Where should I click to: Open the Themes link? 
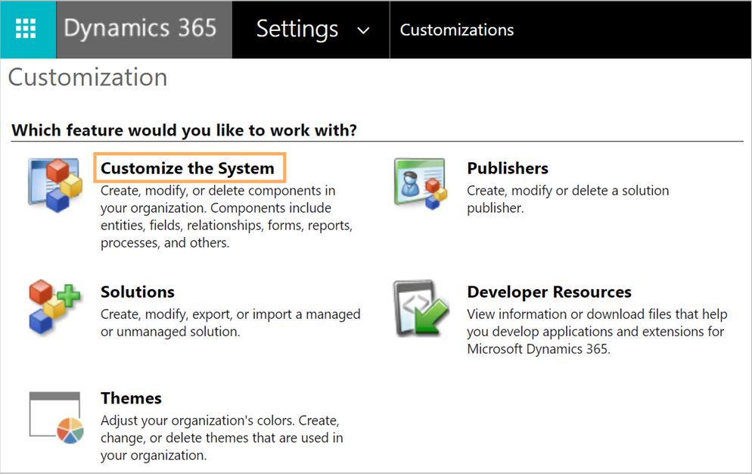(131, 398)
